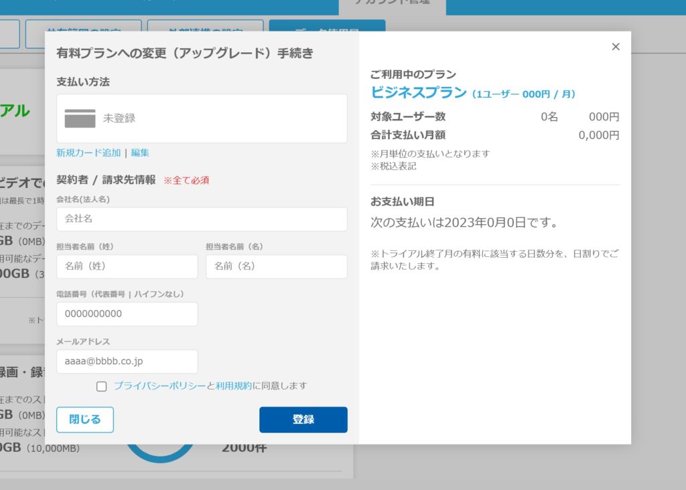686x490 pixels.
Task: Click the 名前（名） first name field
Action: pyautogui.click(x=276, y=266)
